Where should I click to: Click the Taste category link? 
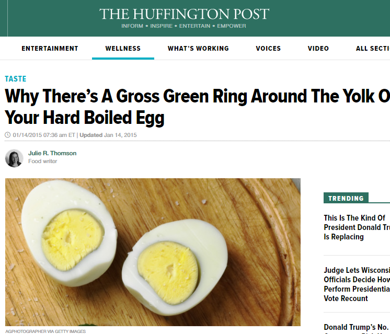click(15, 79)
